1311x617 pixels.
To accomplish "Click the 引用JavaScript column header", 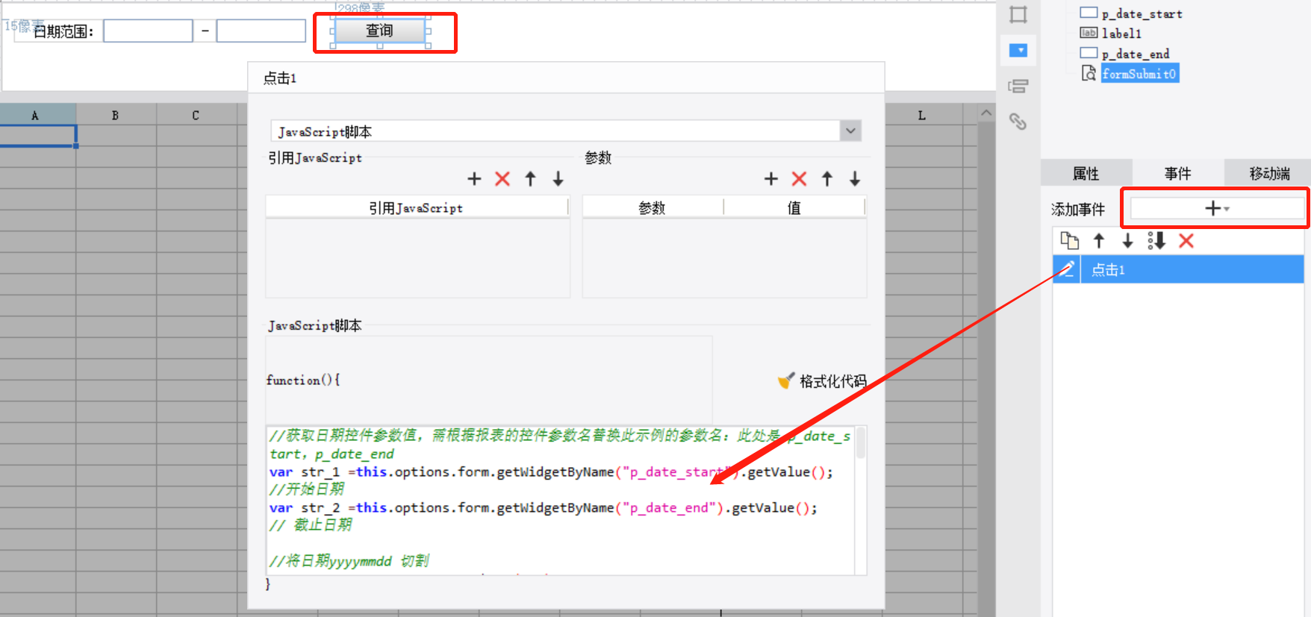I will 417,208.
